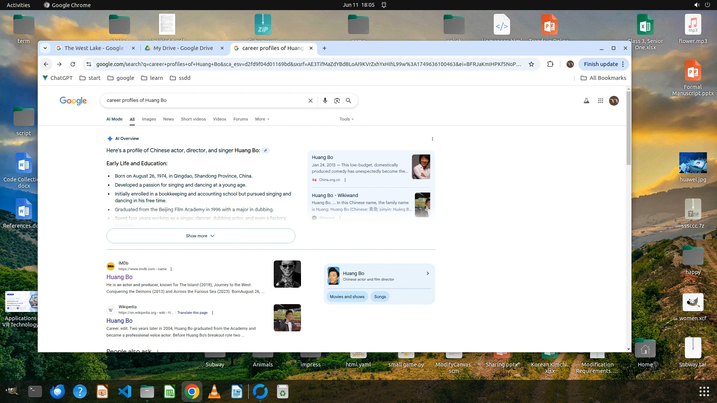Switch to My Drive browser tab
717x403 pixels.
[183, 48]
